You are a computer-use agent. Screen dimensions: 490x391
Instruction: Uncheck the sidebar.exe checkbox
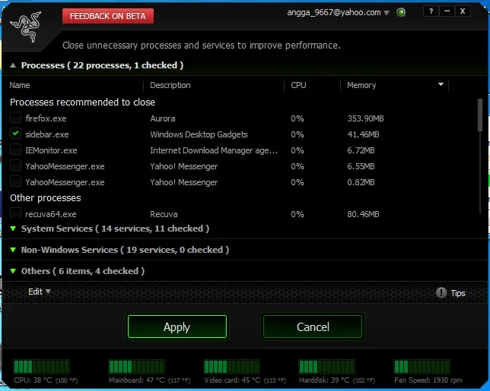pos(16,134)
